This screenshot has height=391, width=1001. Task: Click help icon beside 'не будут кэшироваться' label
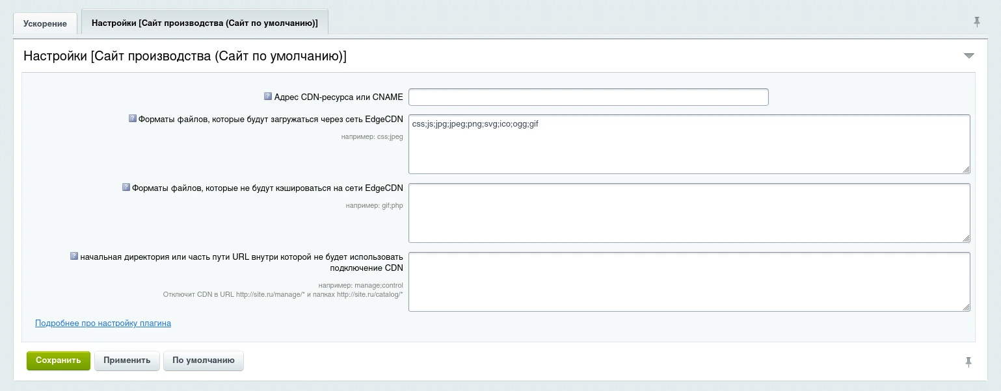[126, 188]
